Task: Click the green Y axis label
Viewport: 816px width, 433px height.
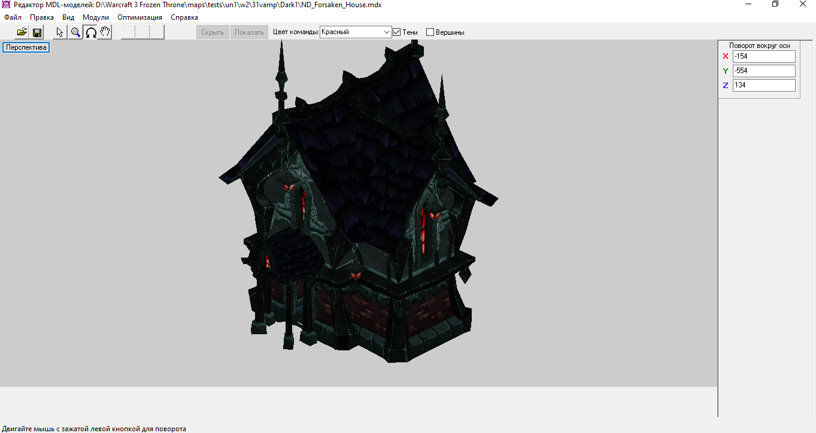Action: click(726, 71)
